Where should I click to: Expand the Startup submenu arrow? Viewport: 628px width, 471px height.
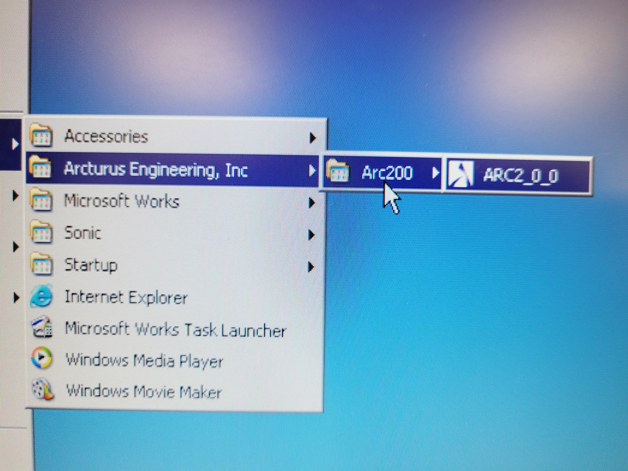click(x=311, y=267)
